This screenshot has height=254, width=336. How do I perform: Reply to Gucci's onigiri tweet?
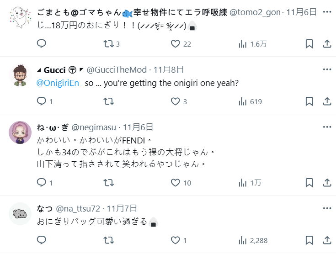pos(42,101)
